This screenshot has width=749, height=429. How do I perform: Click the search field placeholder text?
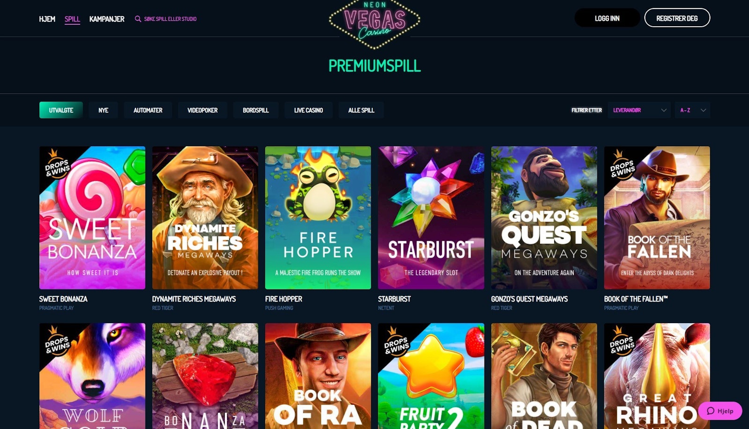[x=170, y=19]
